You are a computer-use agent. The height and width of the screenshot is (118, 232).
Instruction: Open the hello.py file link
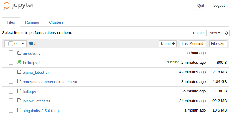coord(30,92)
